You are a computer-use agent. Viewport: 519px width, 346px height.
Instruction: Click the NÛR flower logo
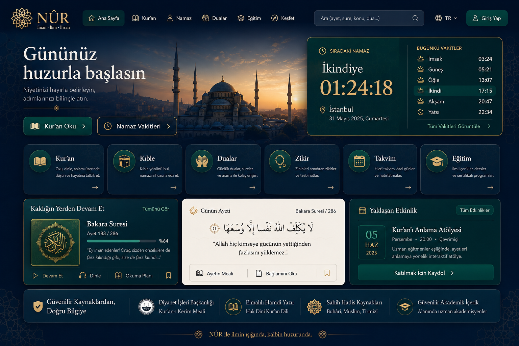coord(22,18)
